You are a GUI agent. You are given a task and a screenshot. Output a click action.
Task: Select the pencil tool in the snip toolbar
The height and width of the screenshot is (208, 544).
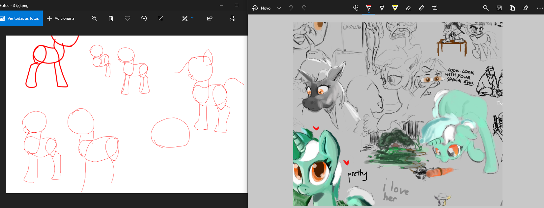(x=382, y=8)
